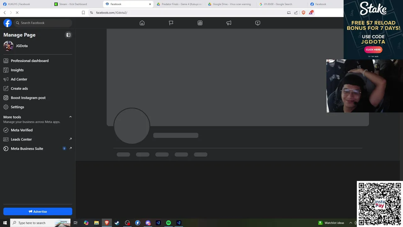Open Ad Center
This screenshot has height=227, width=403.
[38, 79]
